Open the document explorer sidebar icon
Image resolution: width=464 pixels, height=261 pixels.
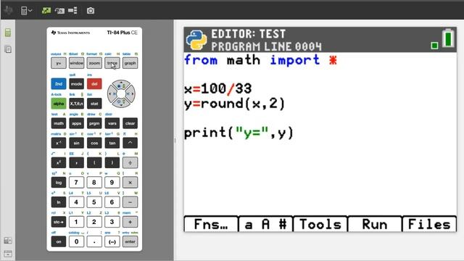(8, 49)
